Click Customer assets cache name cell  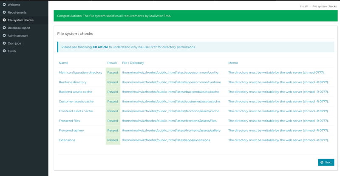pos(76,101)
